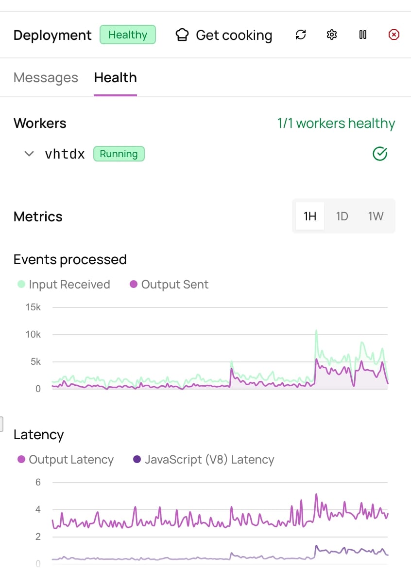Screen dimensions: 411x574
Task: Click the chef hat icon
Action: [x=182, y=35]
